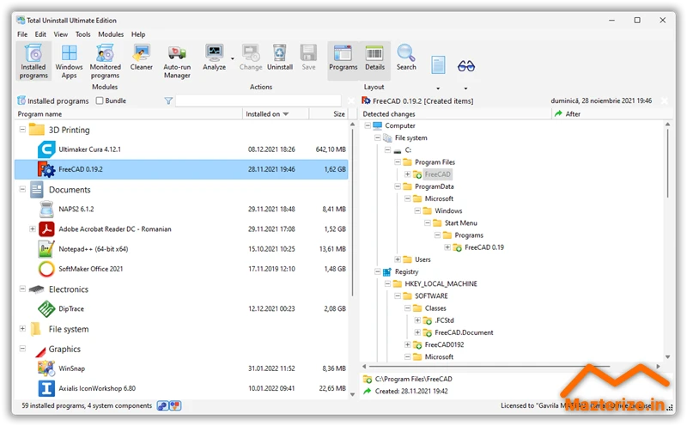The height and width of the screenshot is (426, 687).
Task: Click the filter funnel icon
Action: [x=168, y=100]
